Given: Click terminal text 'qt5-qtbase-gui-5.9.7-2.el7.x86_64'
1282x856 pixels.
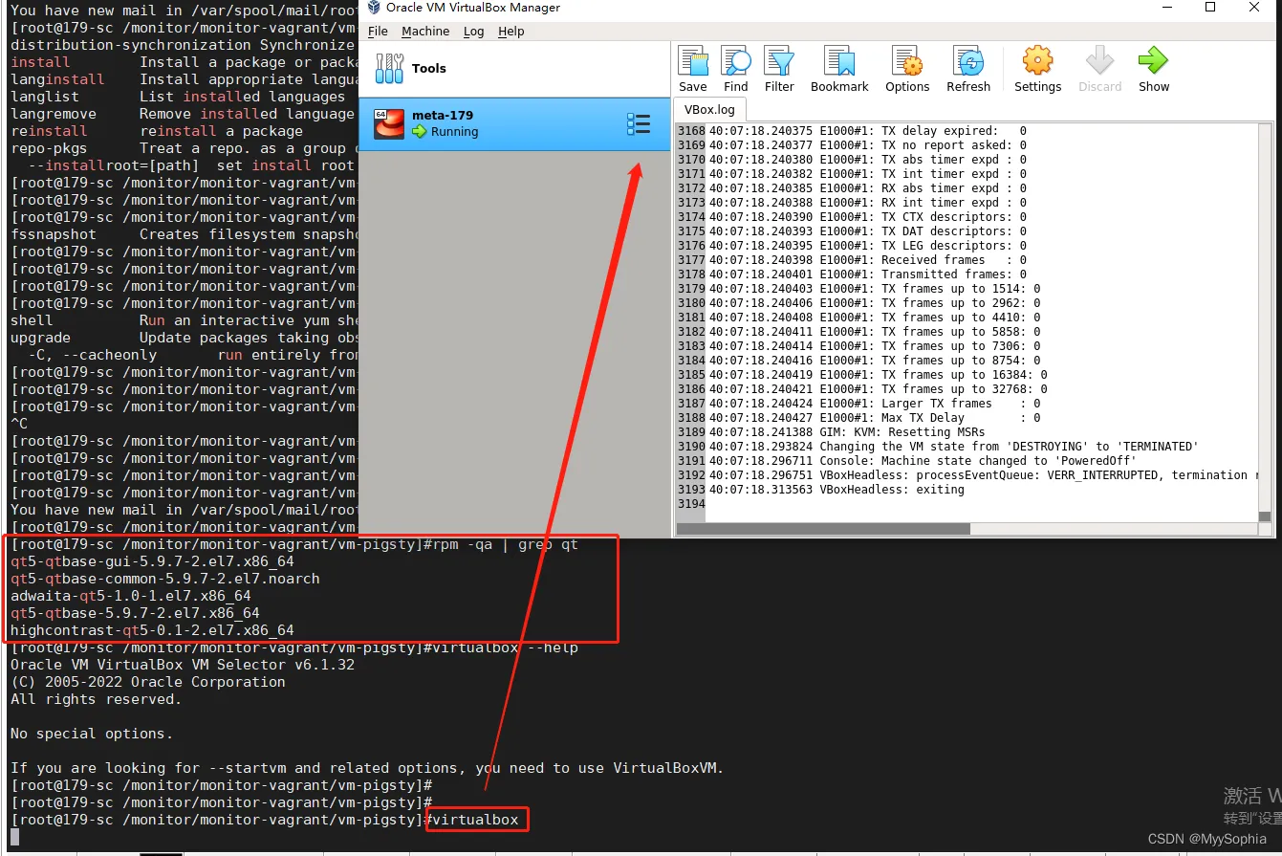Looking at the screenshot, I should click(152, 561).
